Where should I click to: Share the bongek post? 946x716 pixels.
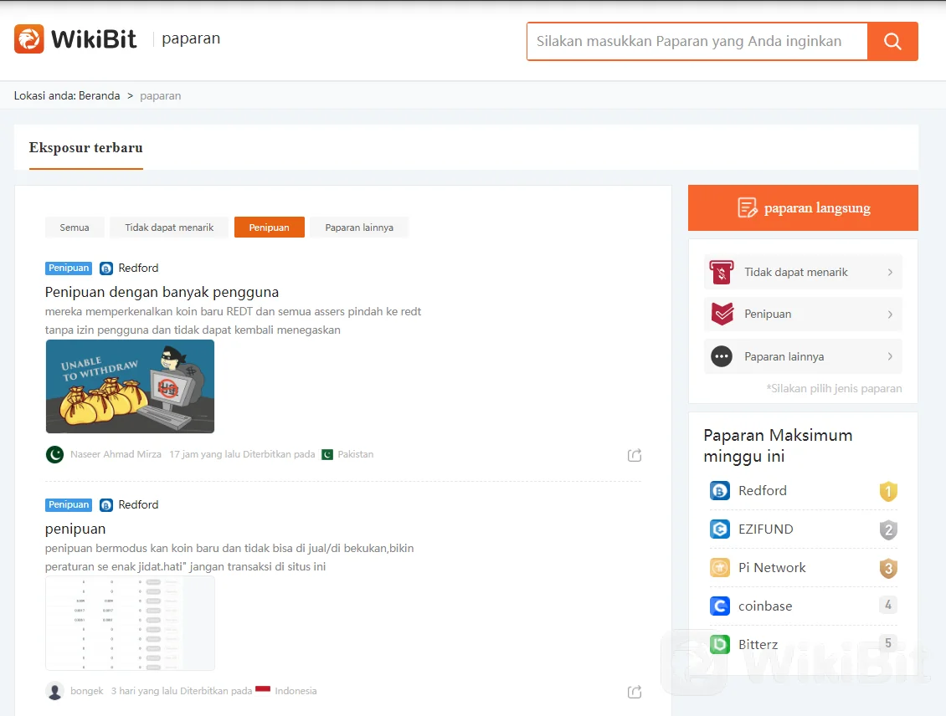[634, 692]
